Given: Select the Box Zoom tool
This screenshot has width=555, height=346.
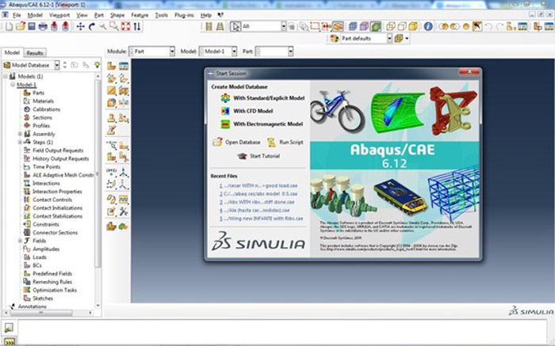Looking at the screenshot, I should coord(114,26).
